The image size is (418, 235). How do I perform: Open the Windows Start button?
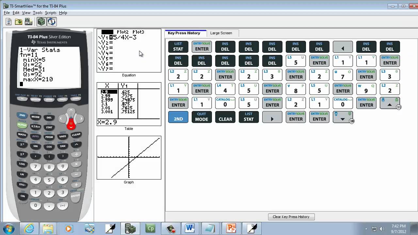click(x=8, y=228)
